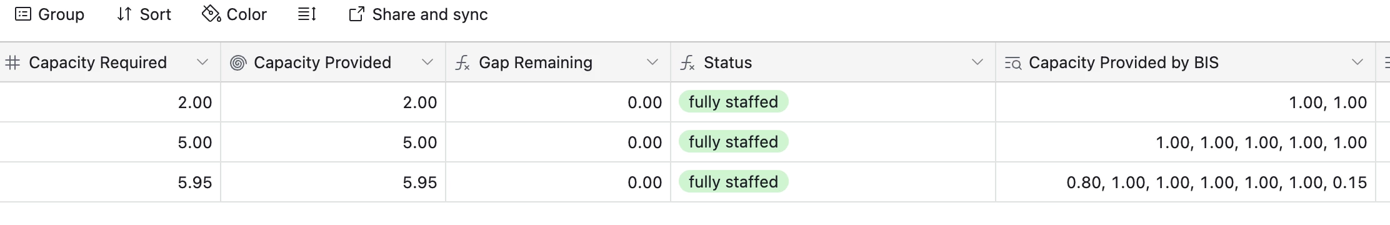Click the Sort button label
The width and height of the screenshot is (1390, 225).
(156, 14)
